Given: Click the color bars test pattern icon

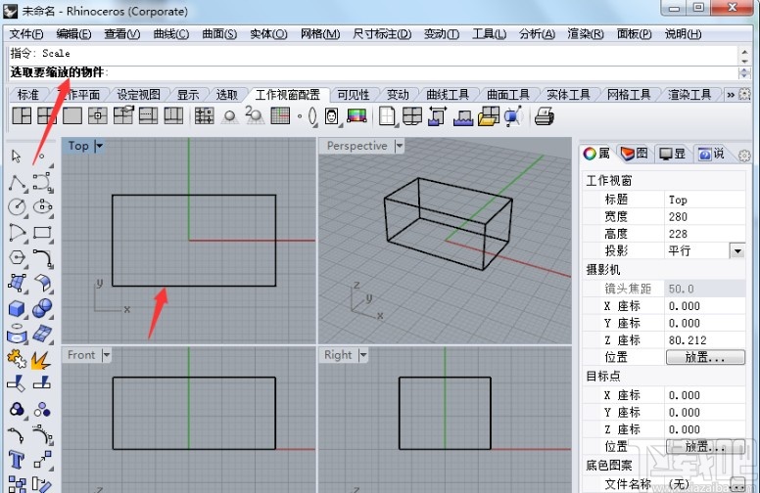Looking at the screenshot, I should click(356, 116).
